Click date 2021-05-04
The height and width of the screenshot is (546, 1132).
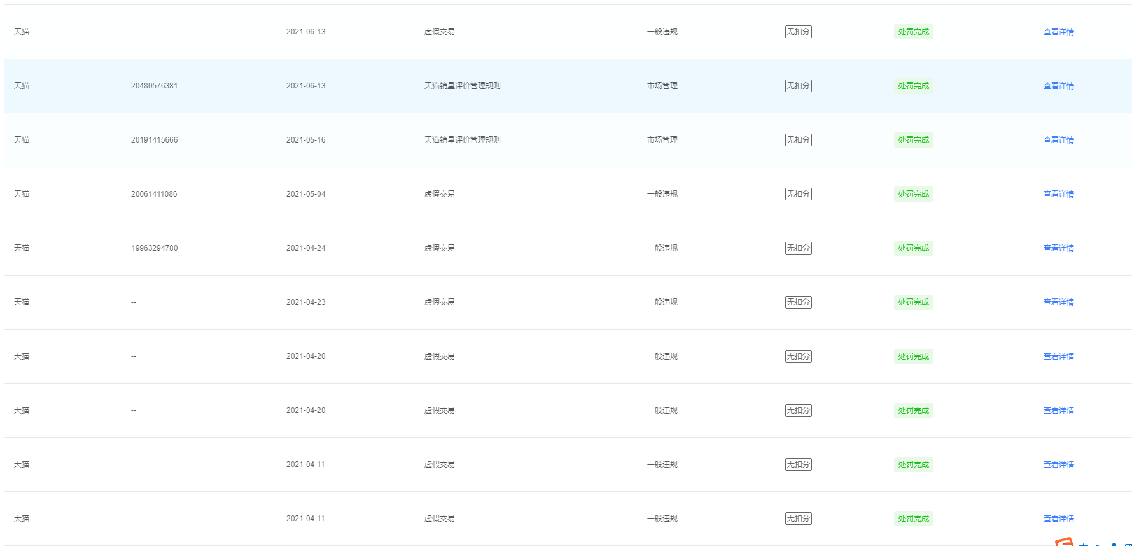(305, 194)
